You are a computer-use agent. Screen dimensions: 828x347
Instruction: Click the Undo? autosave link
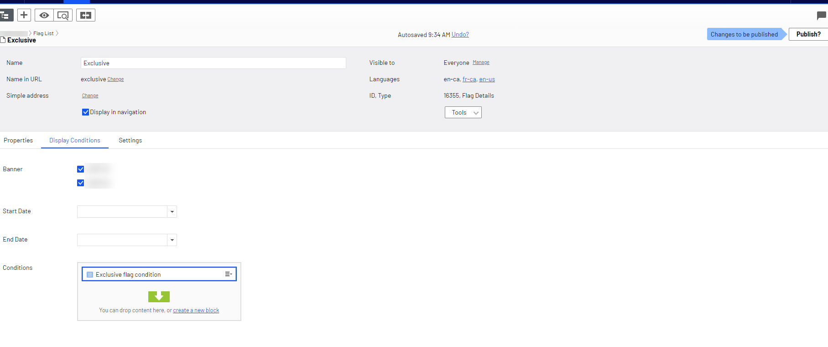460,35
